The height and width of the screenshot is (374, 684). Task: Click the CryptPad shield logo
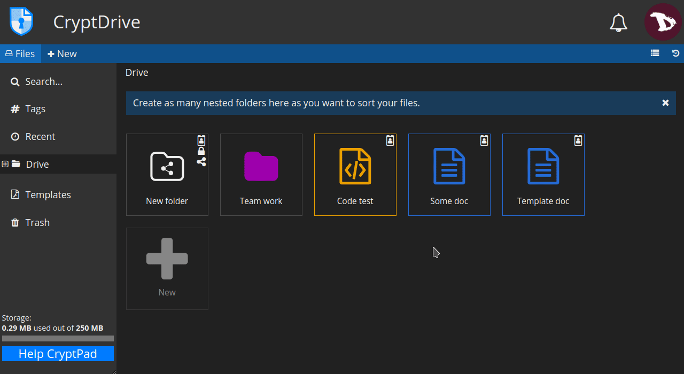(21, 22)
